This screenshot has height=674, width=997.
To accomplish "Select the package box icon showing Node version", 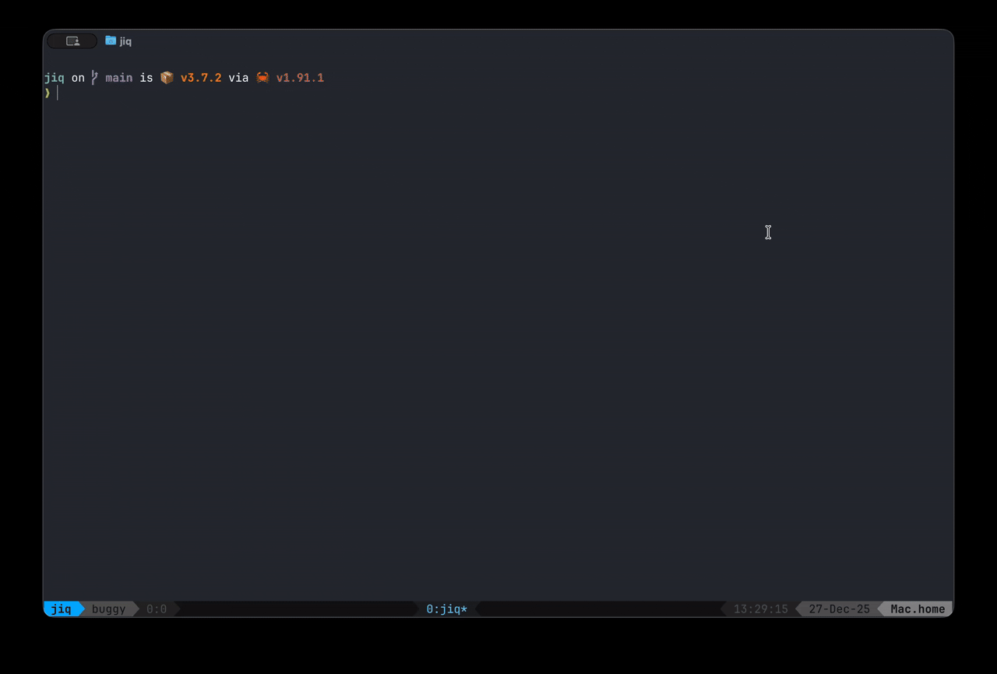I will point(166,77).
